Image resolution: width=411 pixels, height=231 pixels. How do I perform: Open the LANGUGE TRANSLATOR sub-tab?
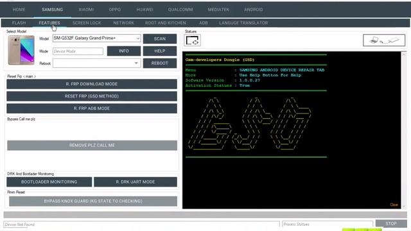pyautogui.click(x=243, y=23)
